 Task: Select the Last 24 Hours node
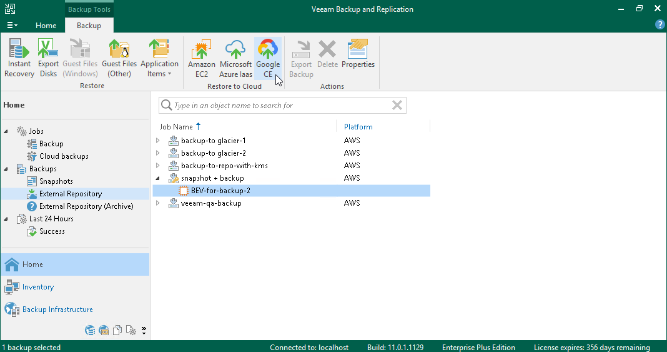51,219
